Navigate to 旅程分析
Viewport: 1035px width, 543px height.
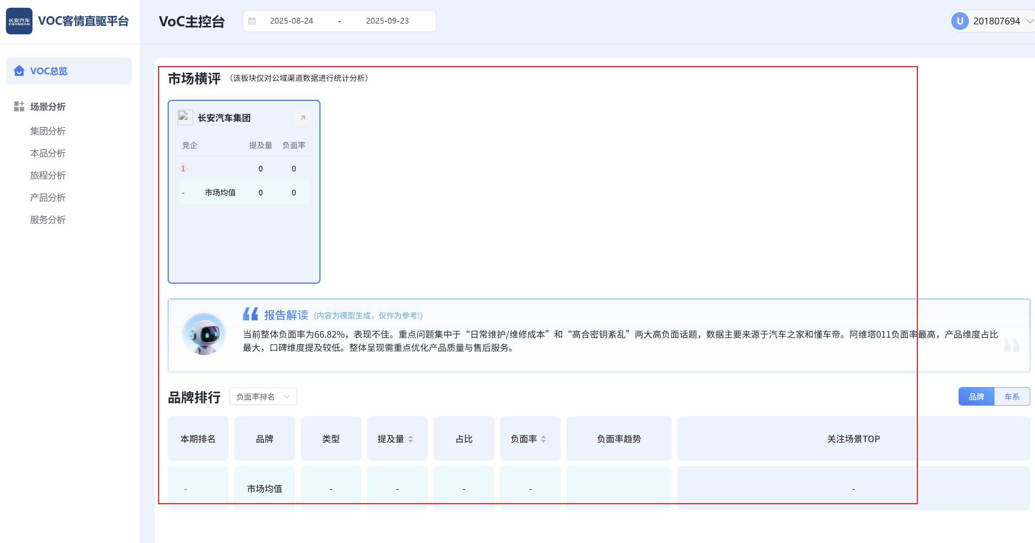point(48,175)
